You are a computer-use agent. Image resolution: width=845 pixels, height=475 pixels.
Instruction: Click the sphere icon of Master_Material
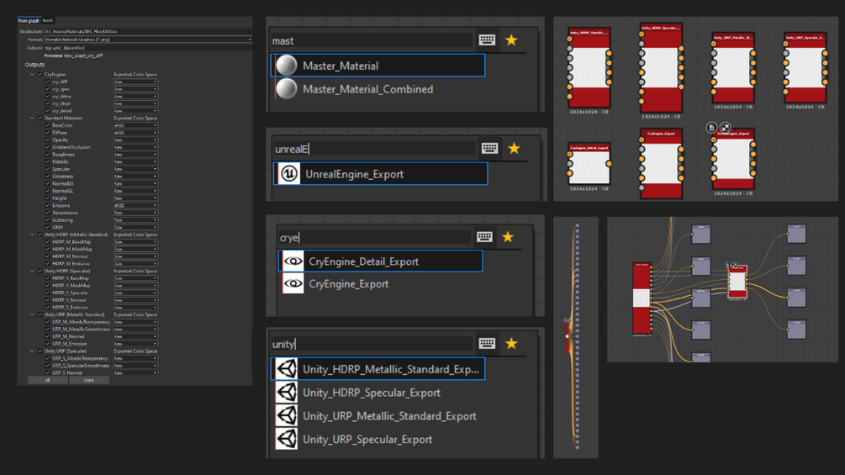tap(287, 66)
